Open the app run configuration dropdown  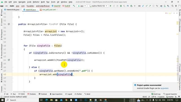[x=82, y=6]
